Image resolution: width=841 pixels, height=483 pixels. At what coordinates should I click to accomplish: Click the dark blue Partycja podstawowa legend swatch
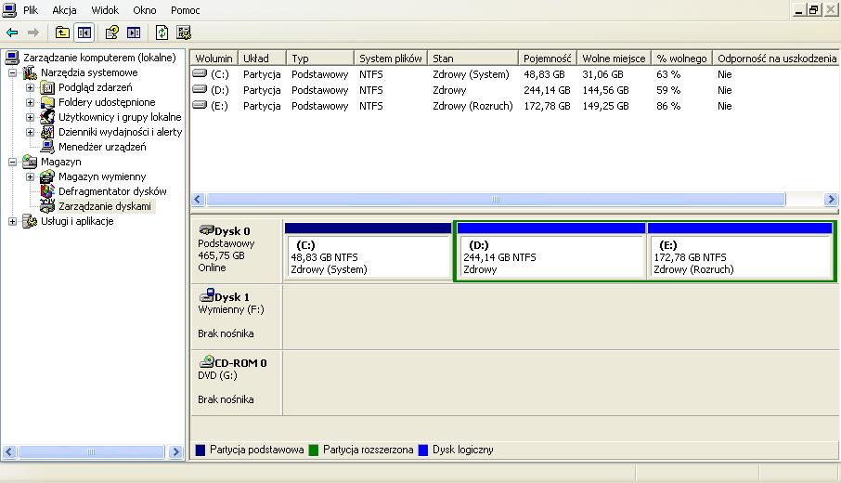pos(201,450)
